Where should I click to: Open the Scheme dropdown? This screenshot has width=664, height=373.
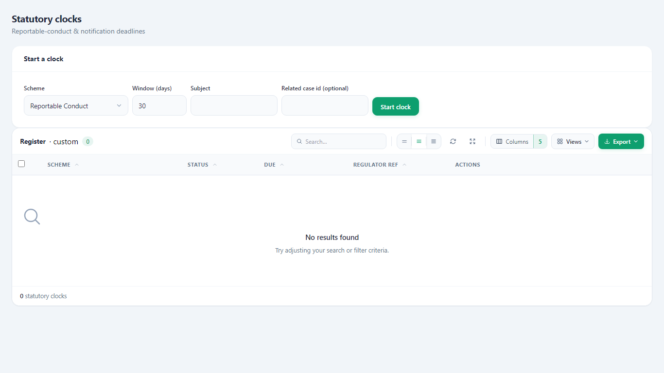click(x=76, y=105)
